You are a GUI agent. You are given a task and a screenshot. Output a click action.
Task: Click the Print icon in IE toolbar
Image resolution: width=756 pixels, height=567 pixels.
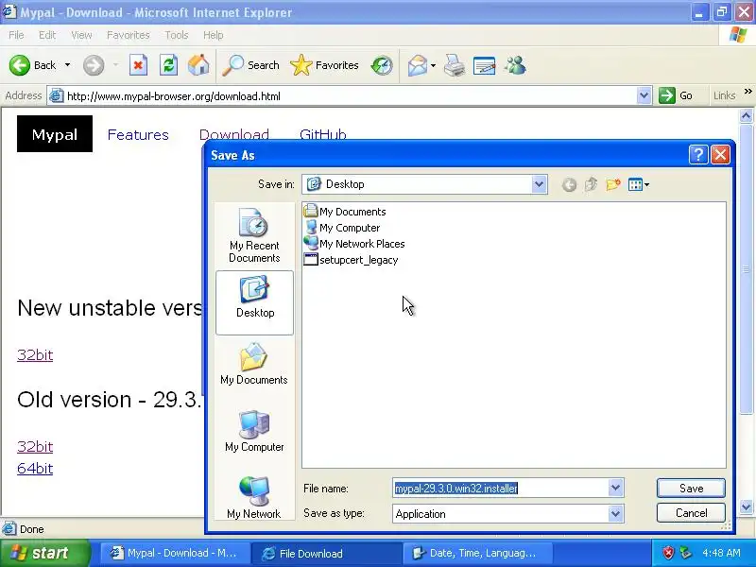point(455,65)
